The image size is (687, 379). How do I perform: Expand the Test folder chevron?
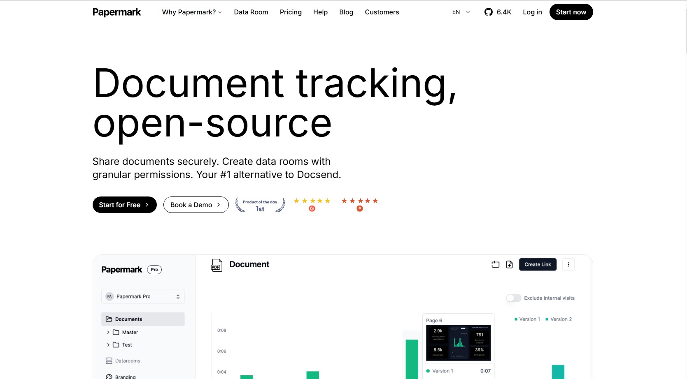108,345
